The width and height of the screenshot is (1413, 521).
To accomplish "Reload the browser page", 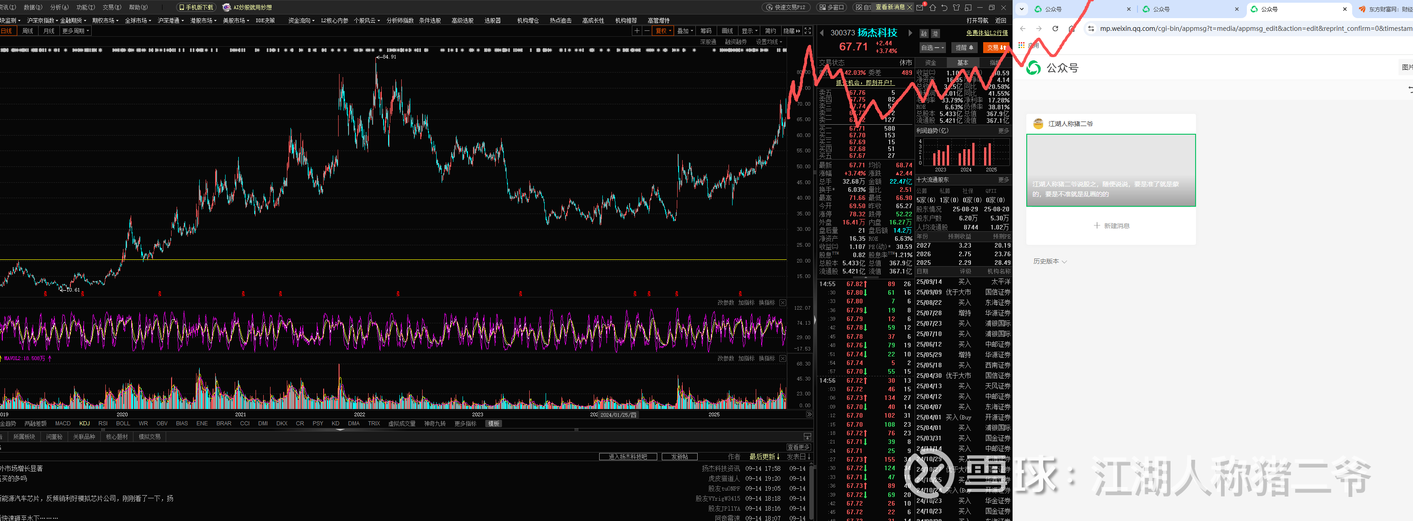I will click(x=1055, y=29).
